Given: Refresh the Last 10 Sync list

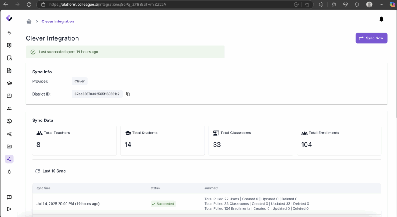Looking at the screenshot, I should click(x=38, y=171).
